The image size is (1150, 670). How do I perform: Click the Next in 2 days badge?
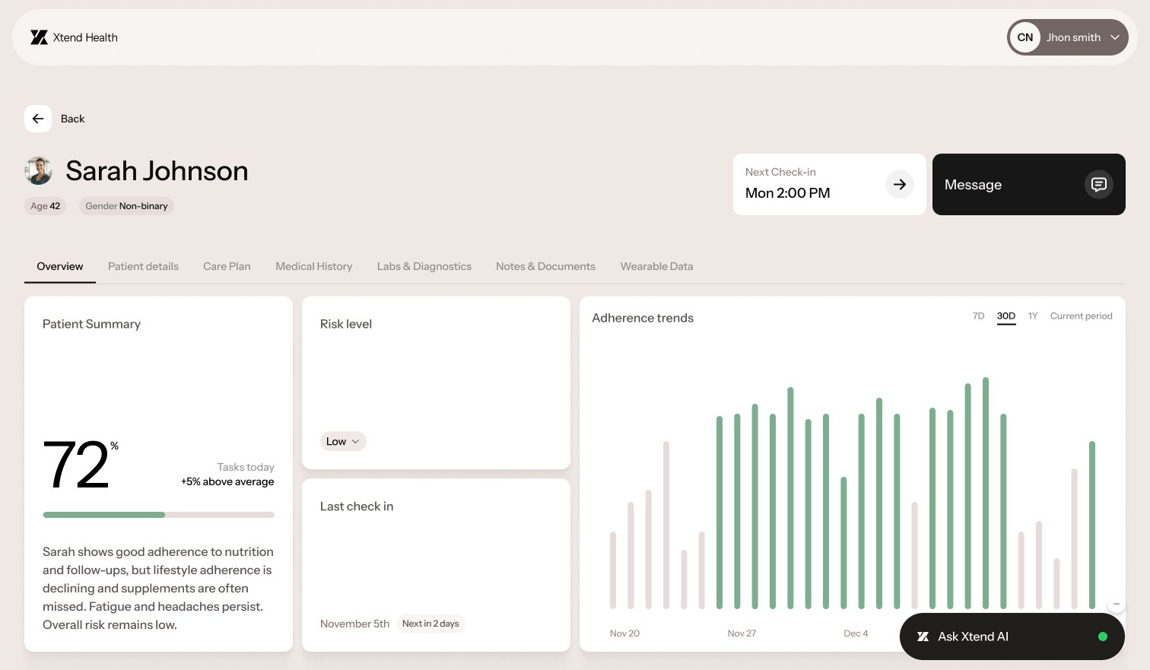pos(430,623)
